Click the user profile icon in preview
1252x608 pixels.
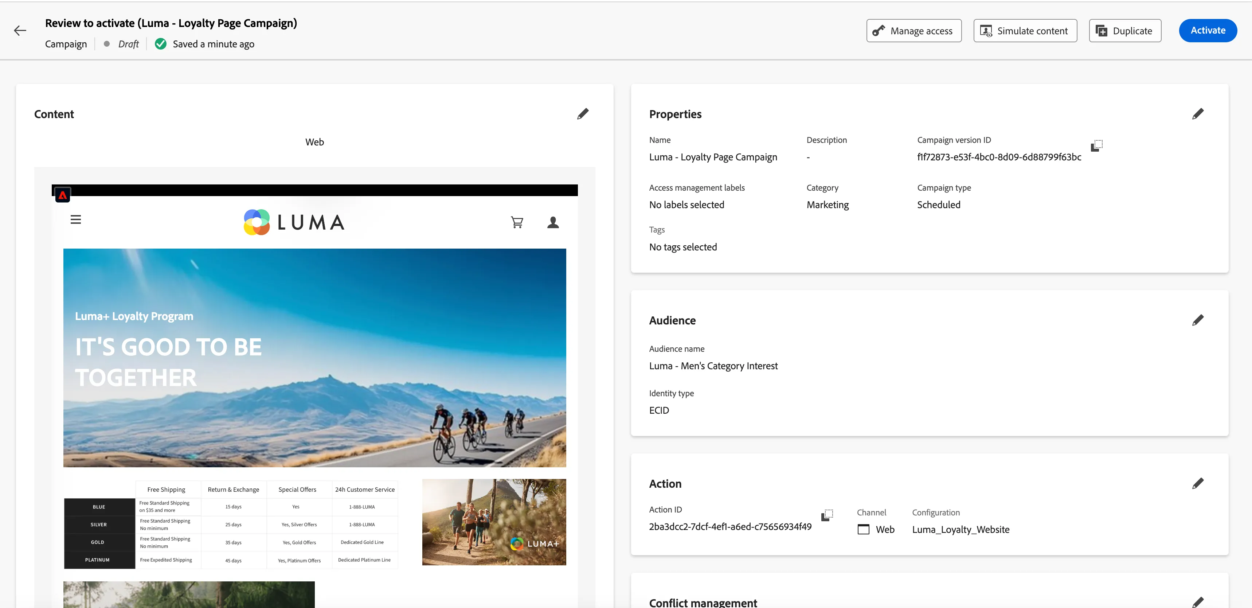[553, 223]
